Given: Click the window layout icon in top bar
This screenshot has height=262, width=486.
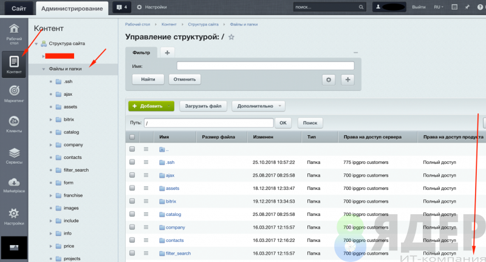Looking at the screenshot, I should (454, 7).
